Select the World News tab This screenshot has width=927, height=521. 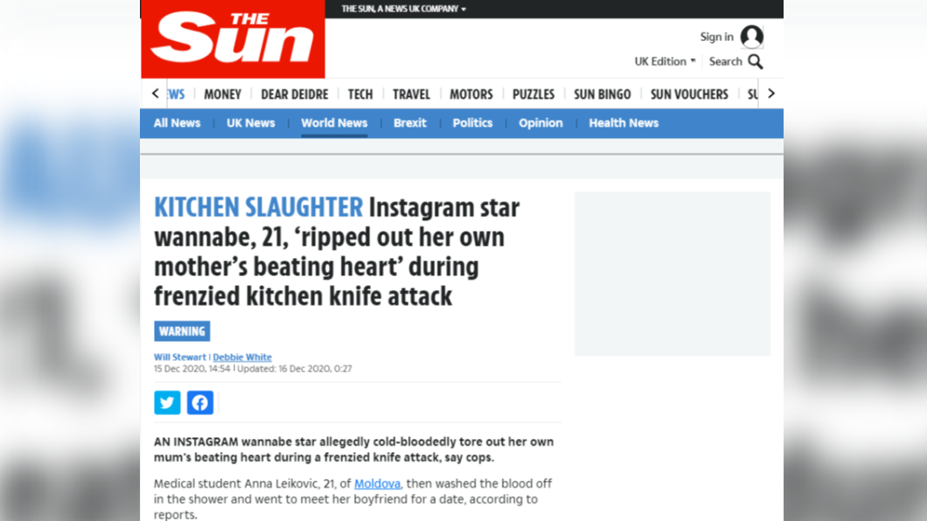tap(334, 123)
